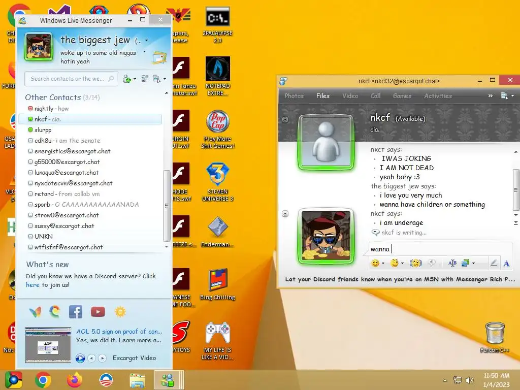Click the chat message input box
This screenshot has width=520, height=390.
[440, 249]
